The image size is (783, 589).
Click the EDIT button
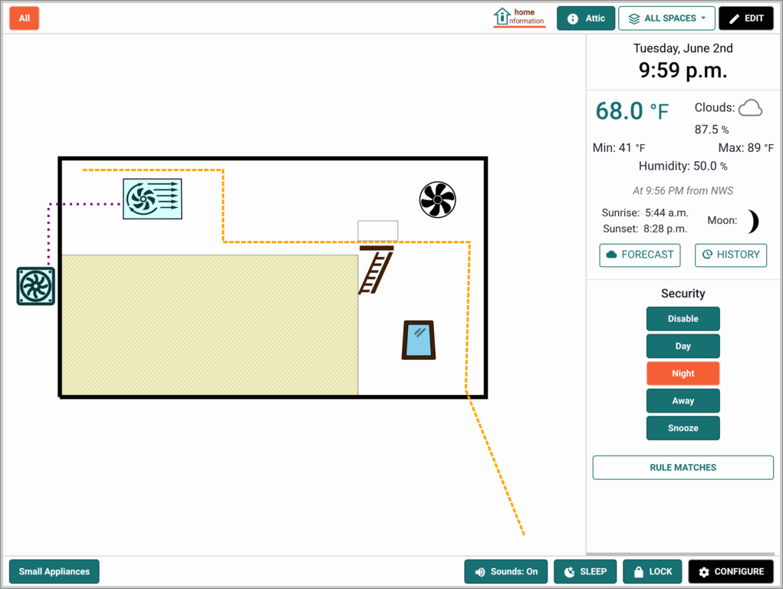coord(746,18)
